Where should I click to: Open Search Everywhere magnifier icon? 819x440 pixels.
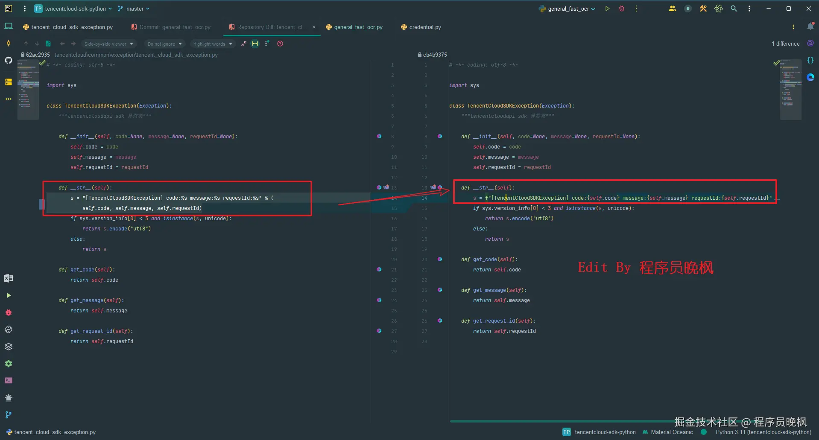(x=734, y=9)
